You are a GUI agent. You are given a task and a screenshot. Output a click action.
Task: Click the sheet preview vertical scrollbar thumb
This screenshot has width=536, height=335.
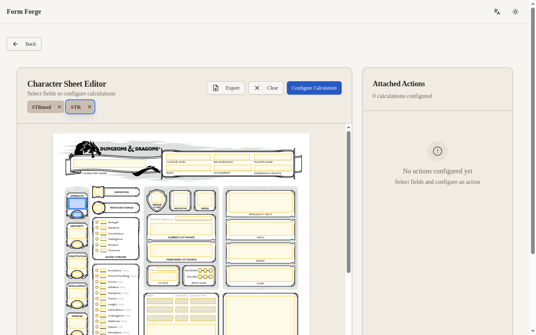[x=348, y=202]
